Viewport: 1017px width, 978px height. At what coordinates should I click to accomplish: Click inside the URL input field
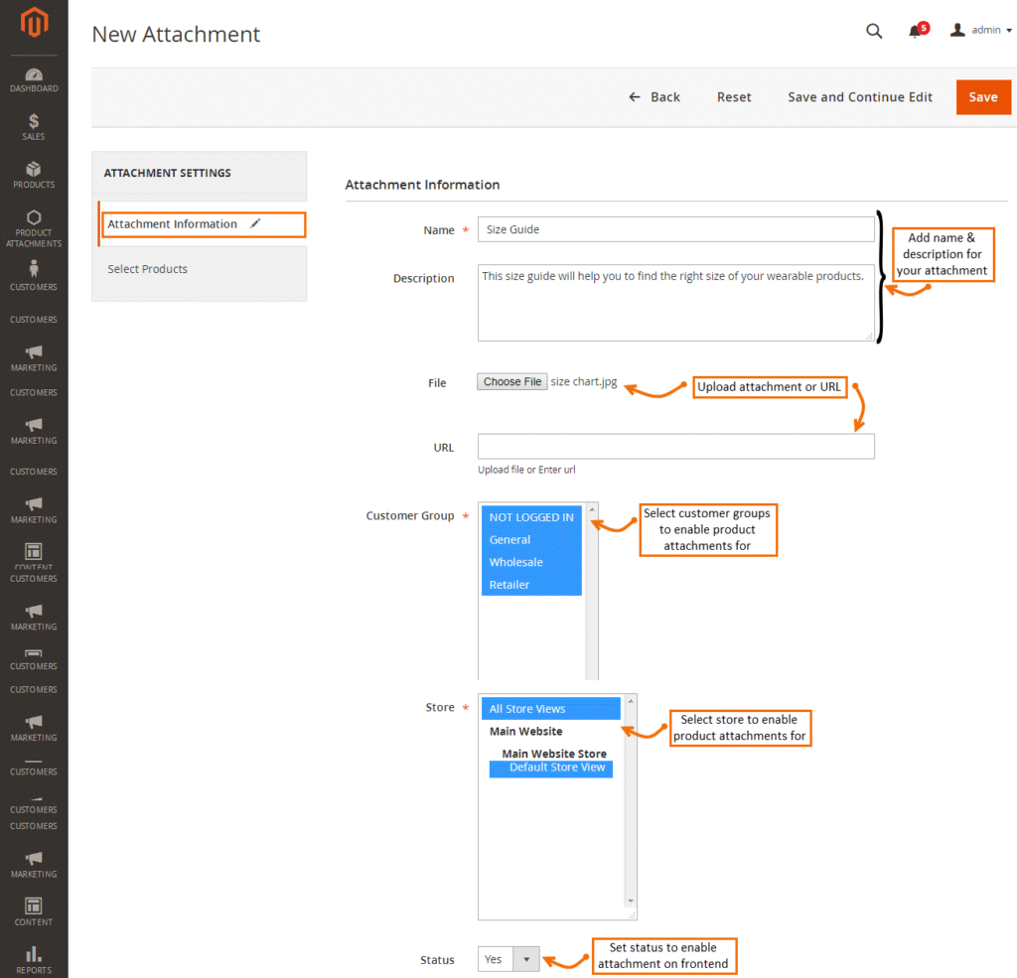[675, 446]
